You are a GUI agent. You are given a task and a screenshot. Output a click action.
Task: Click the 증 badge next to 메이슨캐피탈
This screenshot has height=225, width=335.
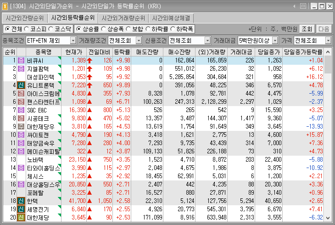point(21,152)
